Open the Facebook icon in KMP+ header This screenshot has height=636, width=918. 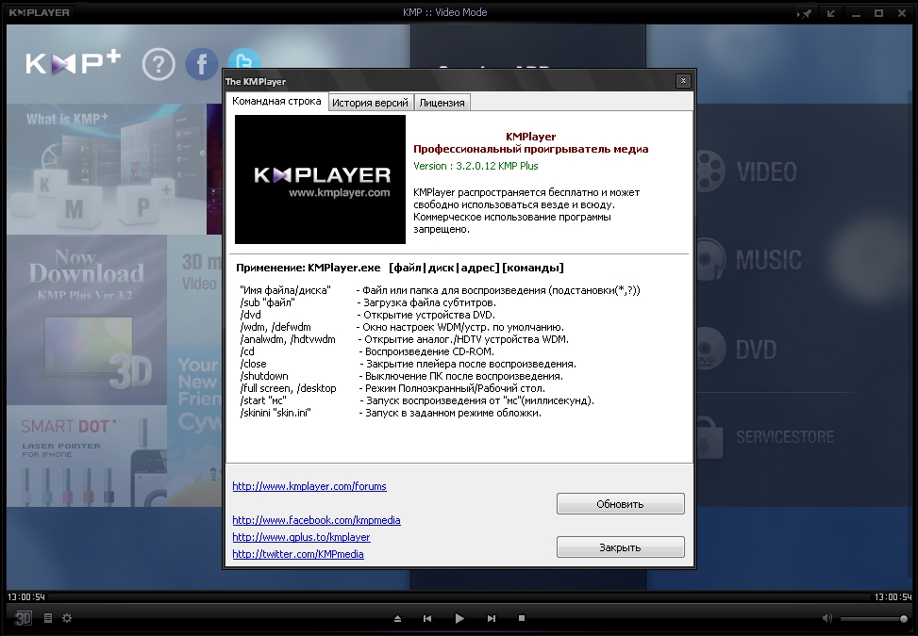(x=202, y=64)
